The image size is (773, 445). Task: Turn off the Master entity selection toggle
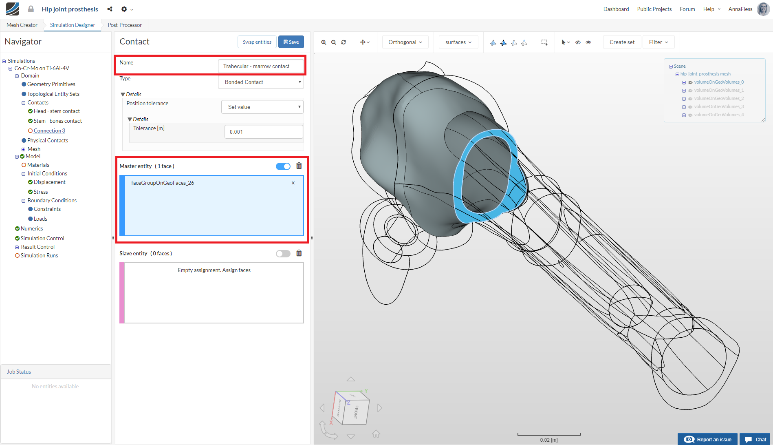(x=283, y=166)
